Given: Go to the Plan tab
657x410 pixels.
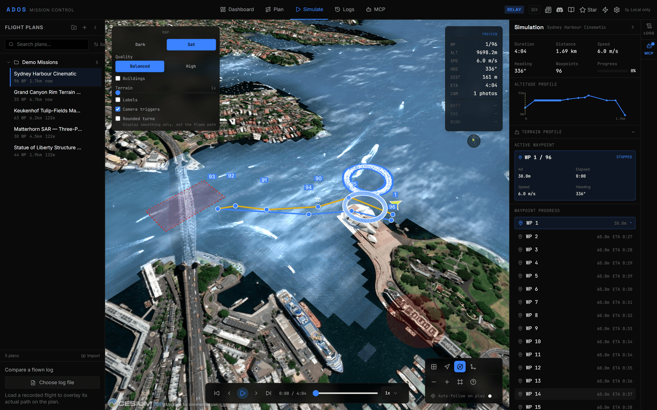Looking at the screenshot, I should [274, 9].
